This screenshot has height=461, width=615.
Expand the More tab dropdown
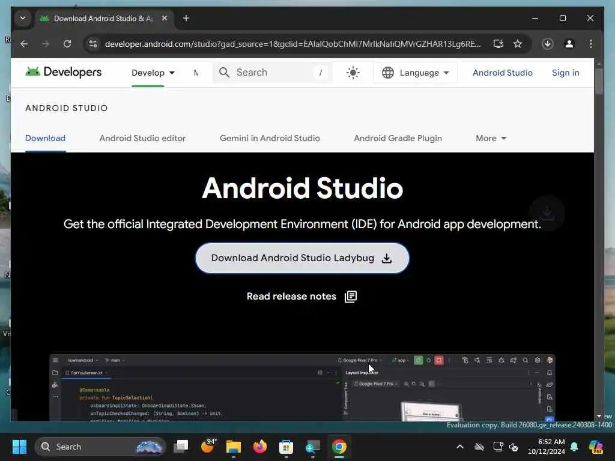491,138
